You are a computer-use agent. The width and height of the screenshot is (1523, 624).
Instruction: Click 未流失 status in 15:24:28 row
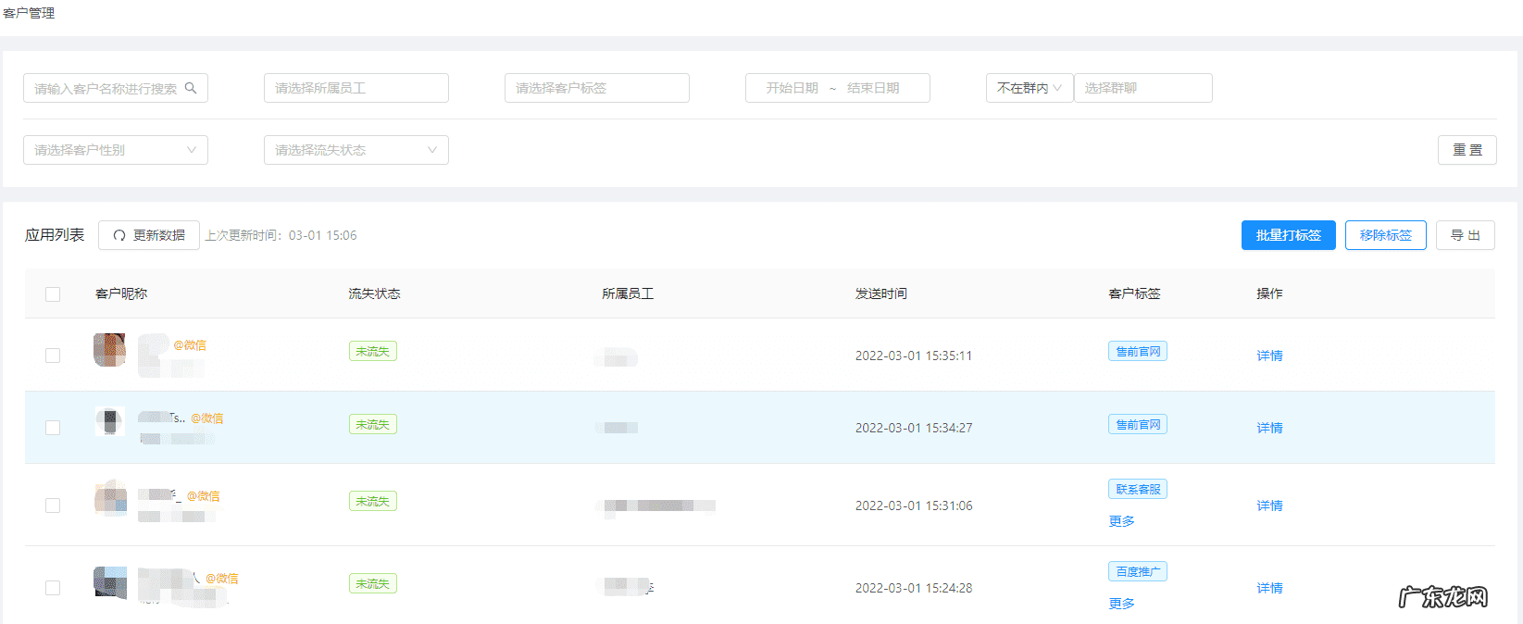click(x=373, y=583)
